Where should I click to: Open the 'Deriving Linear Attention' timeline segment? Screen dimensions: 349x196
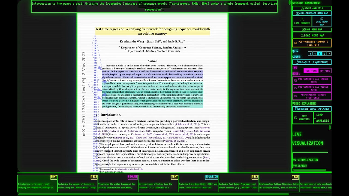[x=158, y=183]
